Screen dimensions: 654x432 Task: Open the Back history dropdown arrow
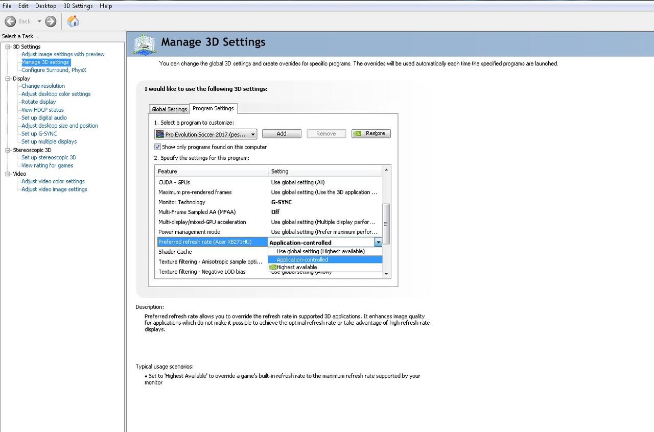(39, 21)
